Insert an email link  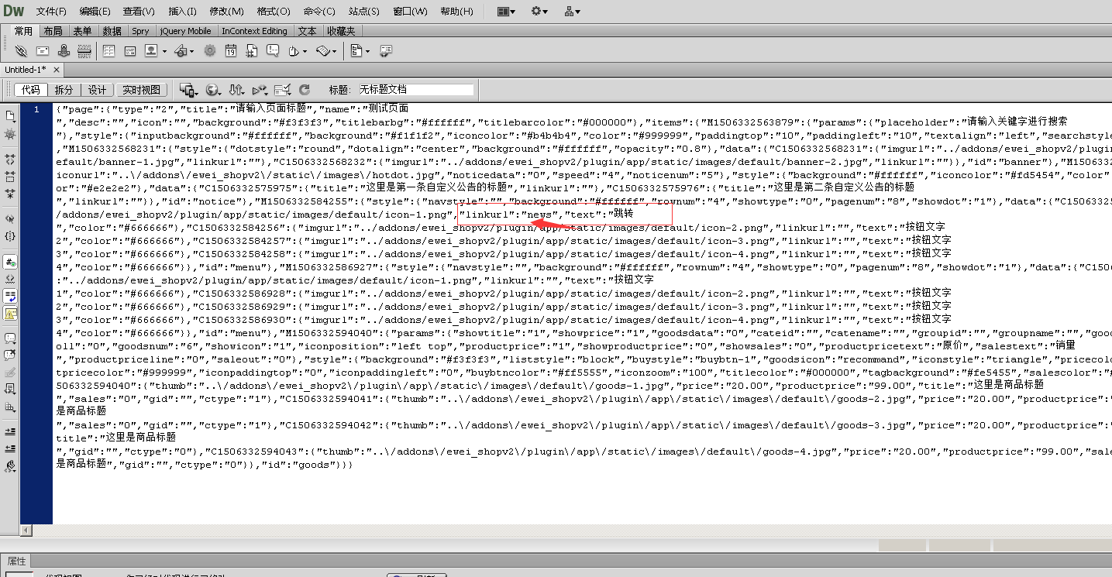pos(43,51)
